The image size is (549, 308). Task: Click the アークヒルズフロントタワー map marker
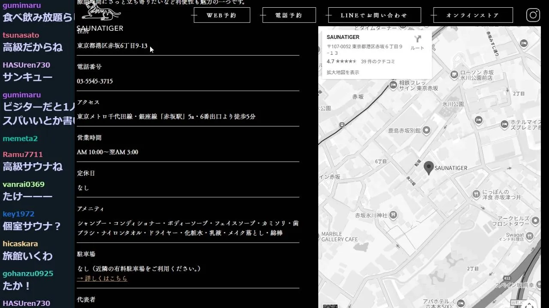(535, 221)
